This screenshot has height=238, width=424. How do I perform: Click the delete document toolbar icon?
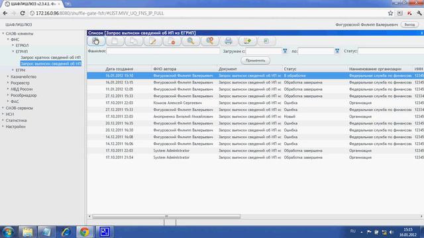(x=172, y=41)
